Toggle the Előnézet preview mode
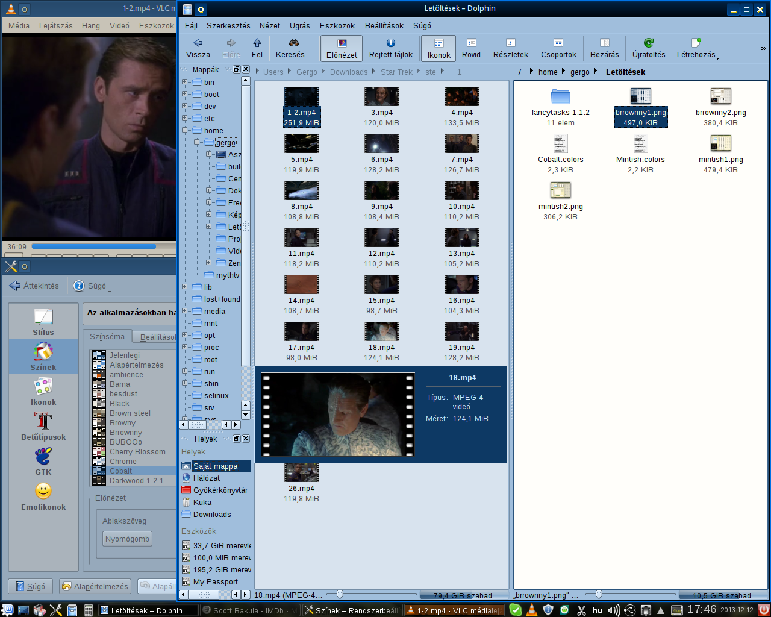 342,48
